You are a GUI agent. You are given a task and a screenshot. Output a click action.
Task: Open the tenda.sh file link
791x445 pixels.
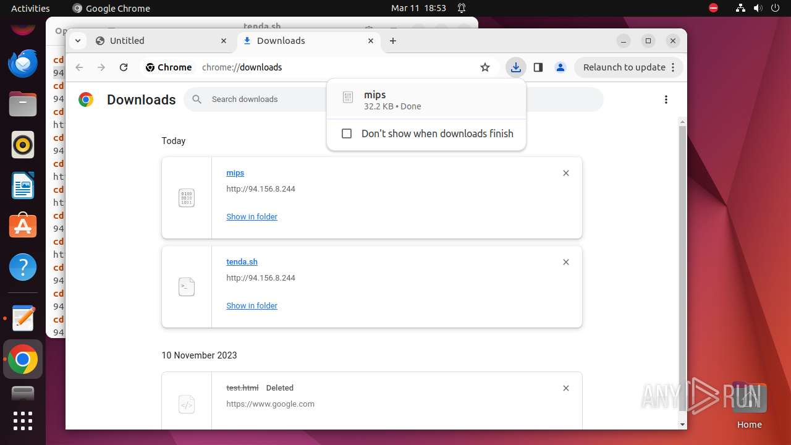(x=242, y=262)
